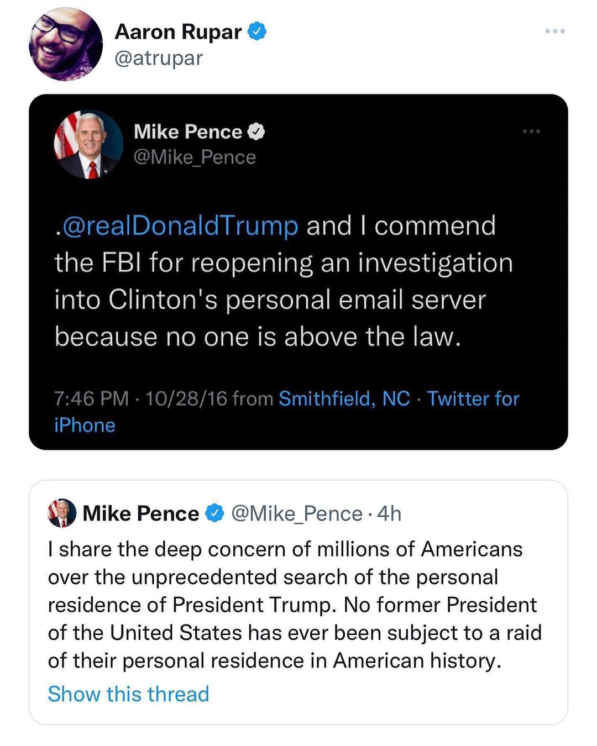Image resolution: width=597 pixels, height=746 pixels.
Task: Open the @atrupar handle
Action: click(x=159, y=58)
